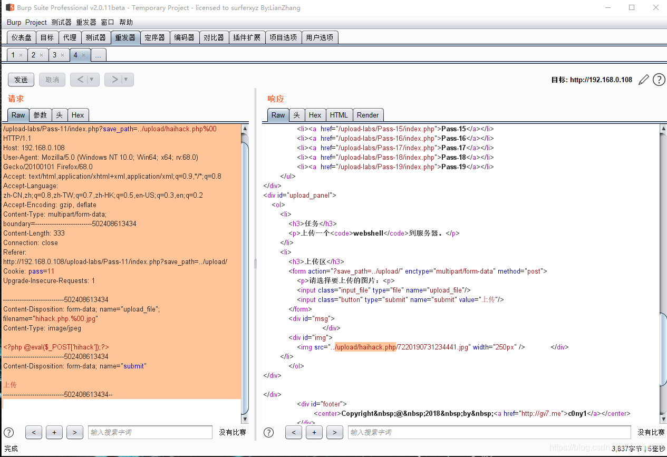Switch to the 仪表盘 tab

22,37
